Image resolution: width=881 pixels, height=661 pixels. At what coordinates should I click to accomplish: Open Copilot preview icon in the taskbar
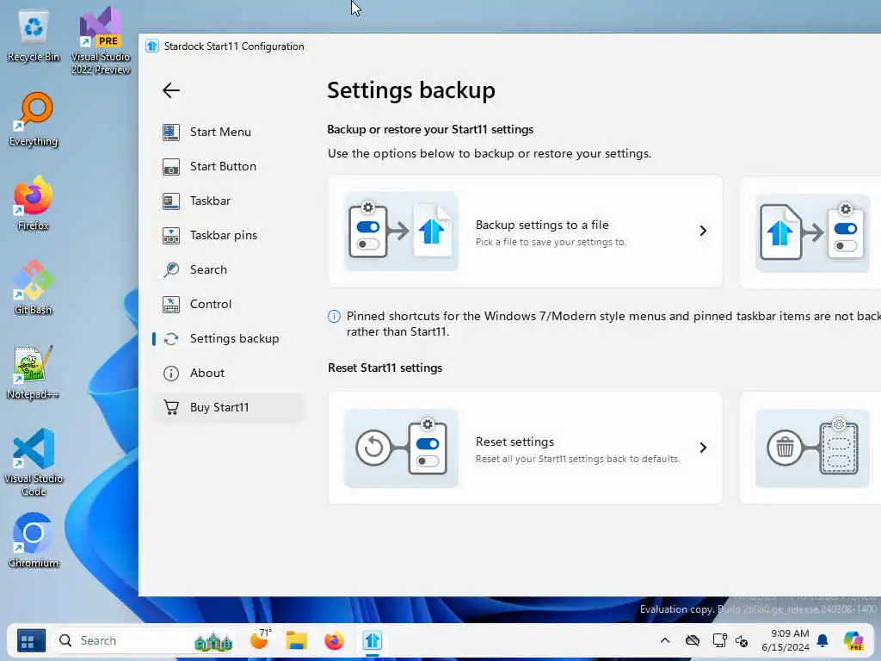click(853, 640)
